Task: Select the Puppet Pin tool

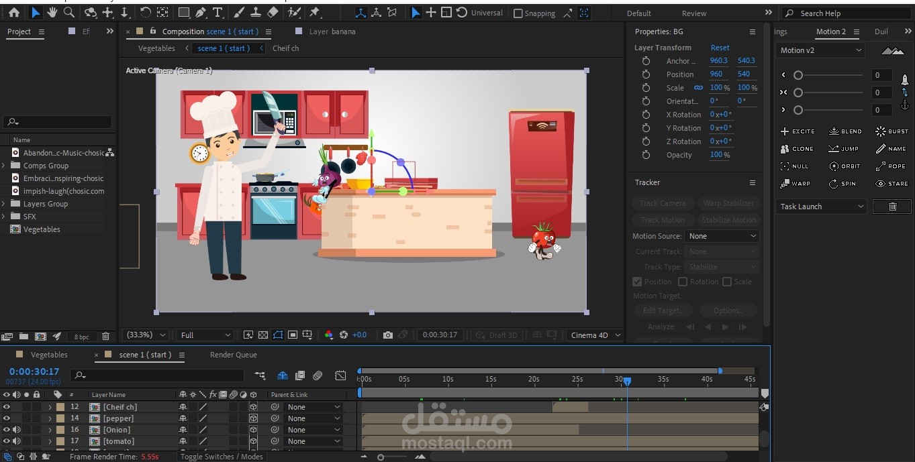Action: tap(314, 13)
